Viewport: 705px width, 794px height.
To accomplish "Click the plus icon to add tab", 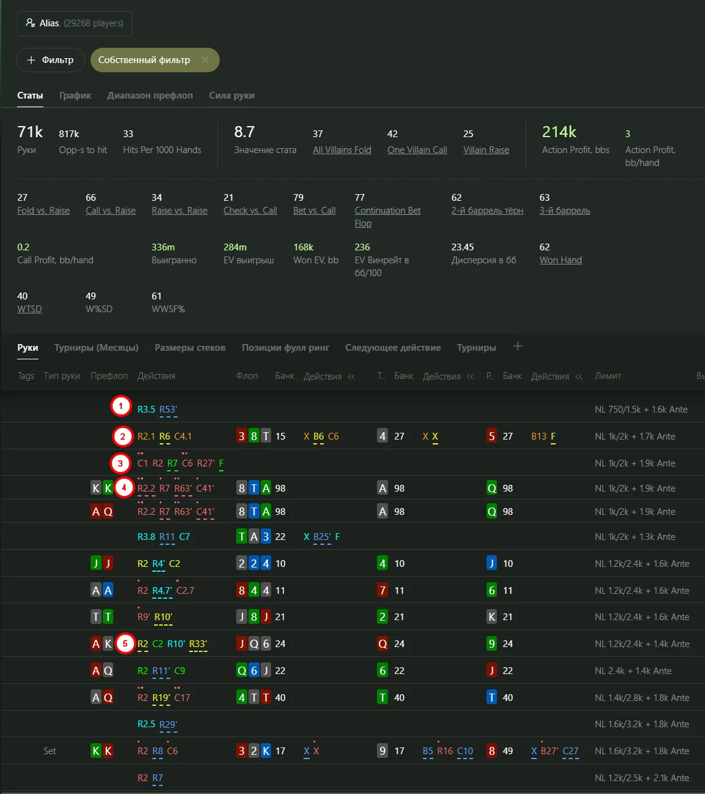I will pyautogui.click(x=518, y=346).
